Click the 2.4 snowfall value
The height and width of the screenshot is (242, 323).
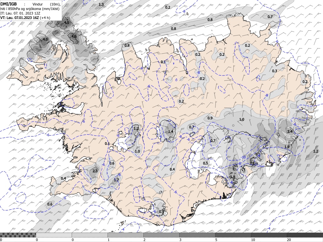tap(290, 132)
